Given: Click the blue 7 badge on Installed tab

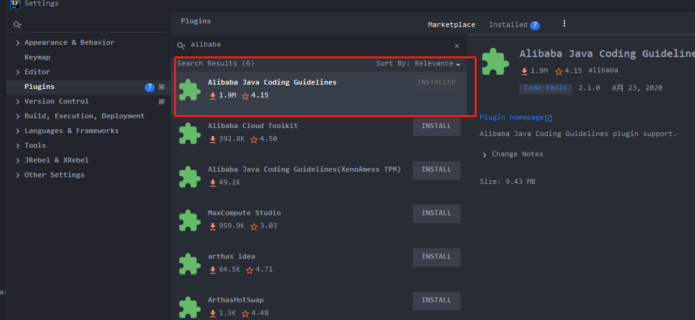Looking at the screenshot, I should click(x=535, y=25).
